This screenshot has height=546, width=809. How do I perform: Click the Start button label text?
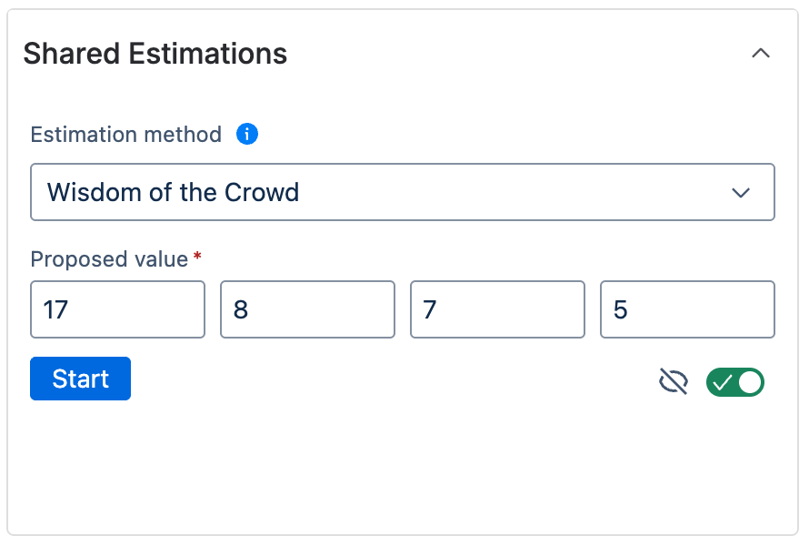(x=80, y=379)
